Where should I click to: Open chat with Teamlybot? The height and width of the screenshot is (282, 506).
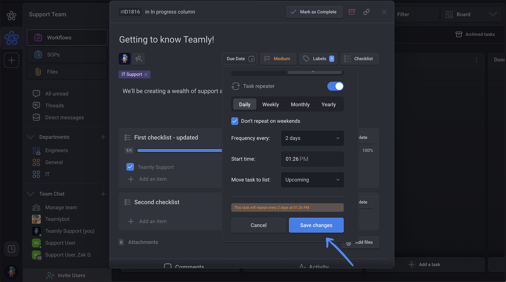[x=57, y=219]
